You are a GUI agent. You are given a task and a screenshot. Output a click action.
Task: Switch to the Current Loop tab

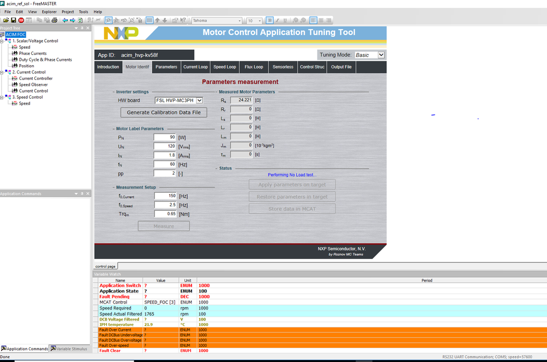195,67
